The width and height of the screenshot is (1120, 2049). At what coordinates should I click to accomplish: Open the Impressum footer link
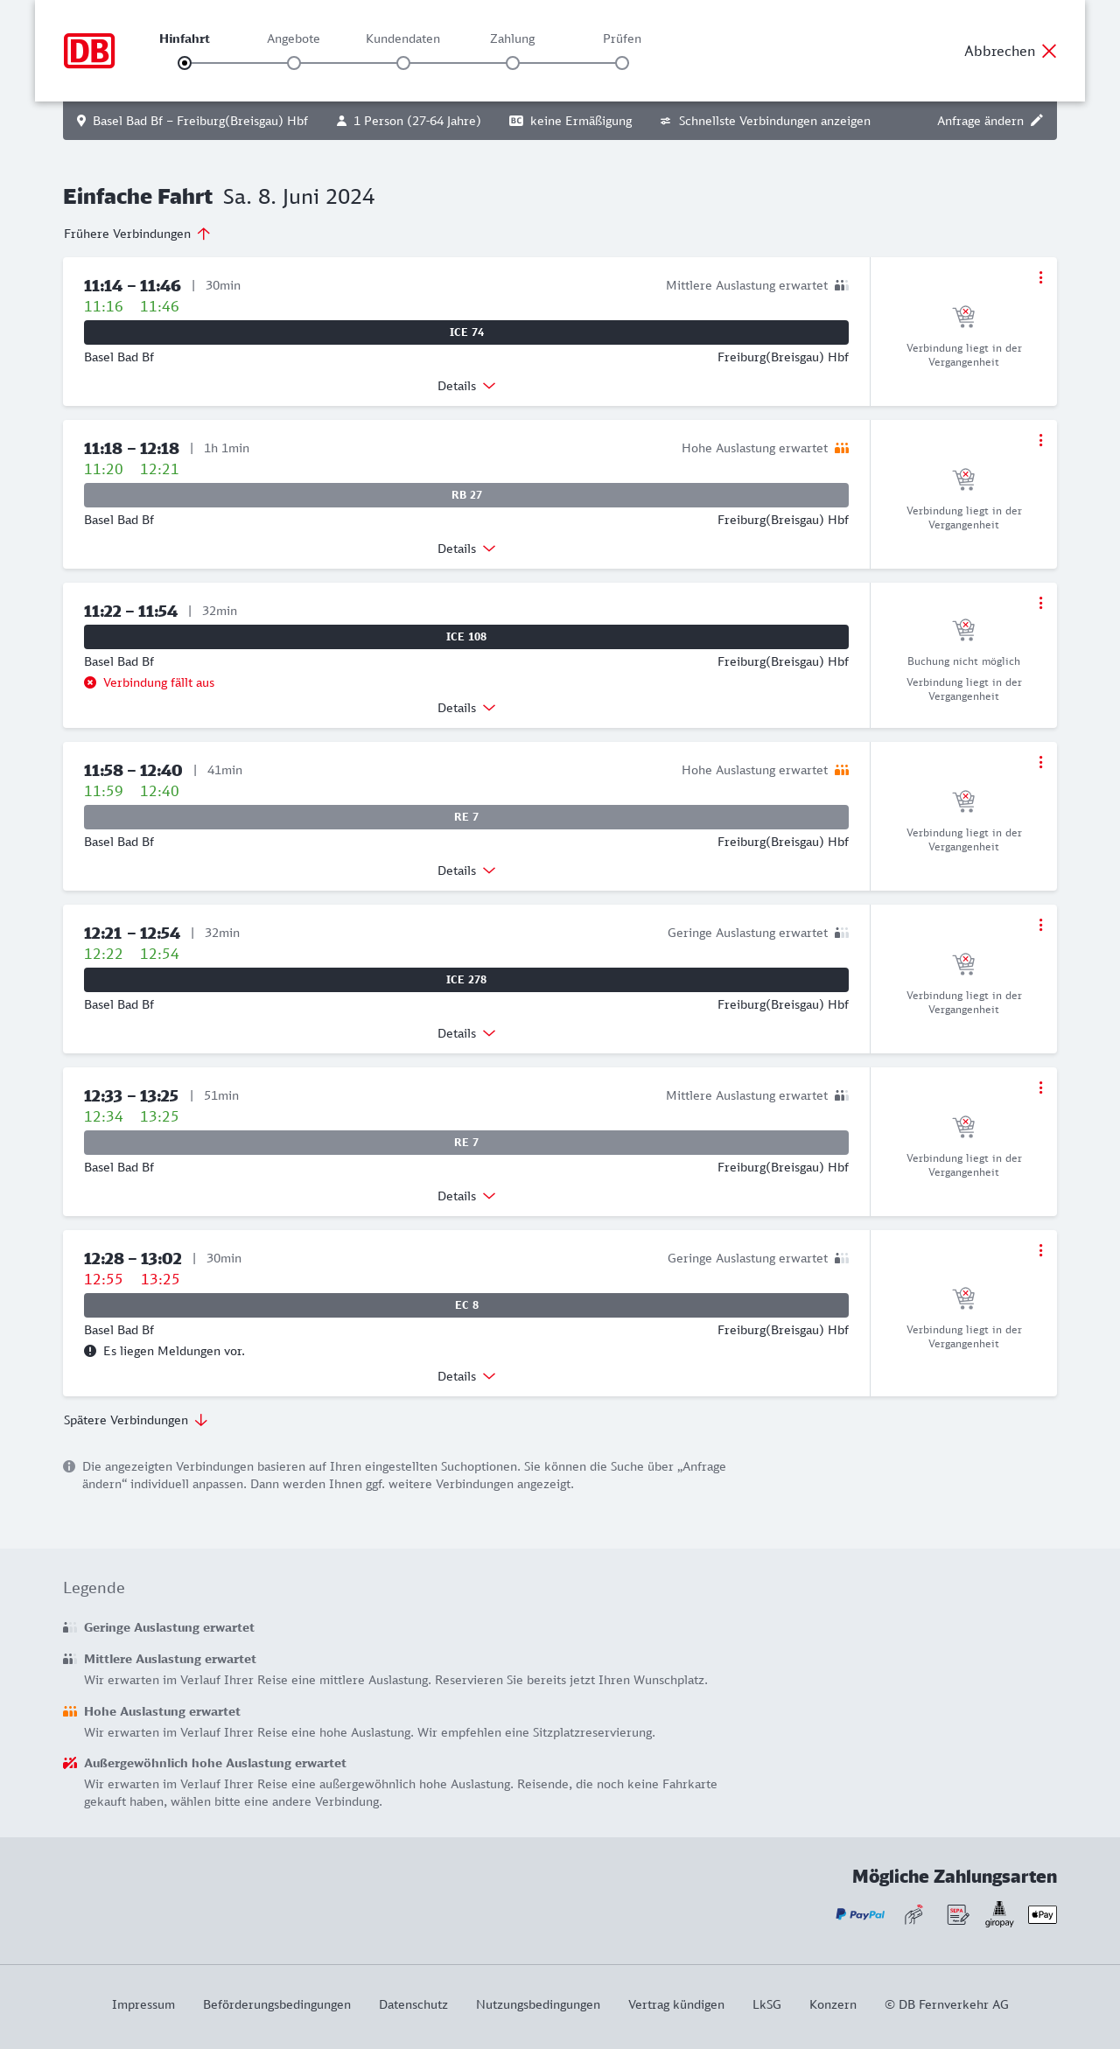(143, 2004)
